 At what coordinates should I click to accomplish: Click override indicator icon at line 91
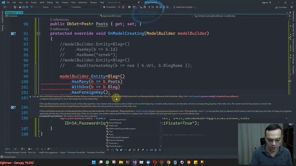[x=13, y=34]
